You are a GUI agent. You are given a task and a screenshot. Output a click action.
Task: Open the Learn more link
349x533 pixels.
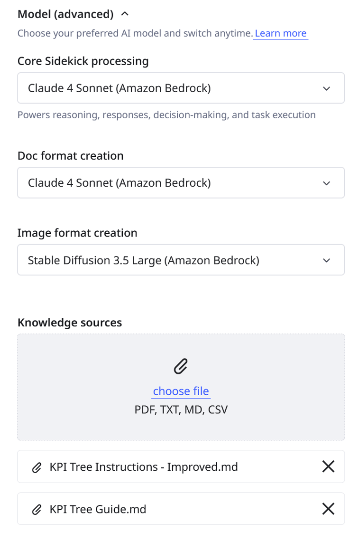(x=281, y=33)
